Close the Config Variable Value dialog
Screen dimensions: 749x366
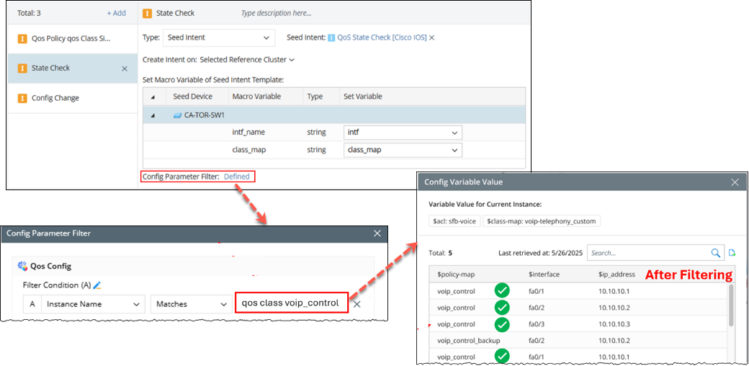click(x=735, y=182)
